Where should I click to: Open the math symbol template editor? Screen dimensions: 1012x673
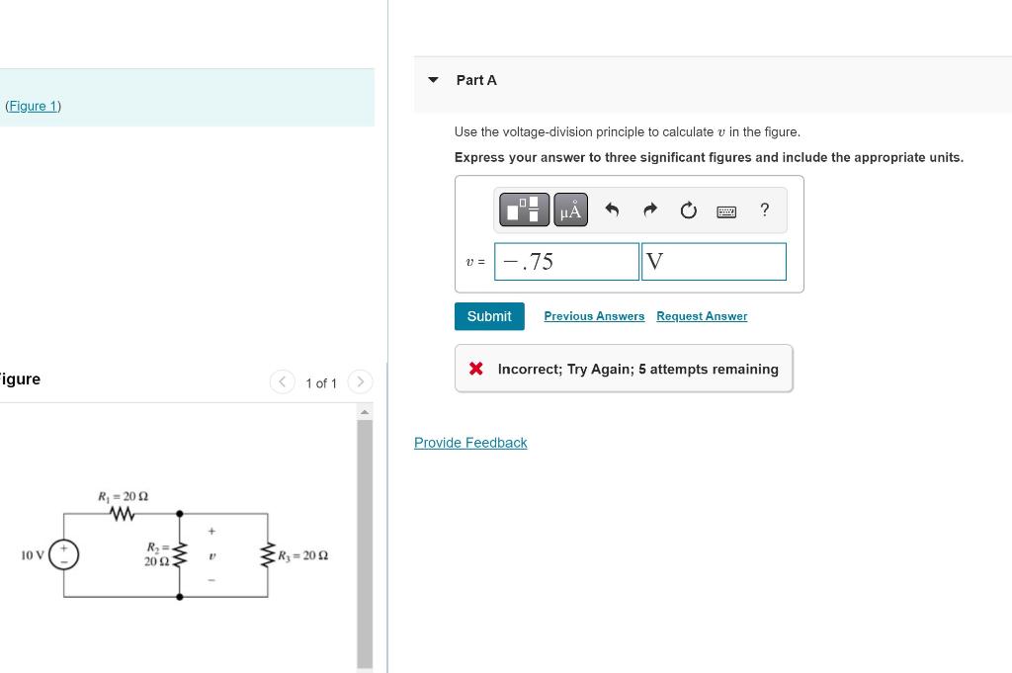pos(524,210)
